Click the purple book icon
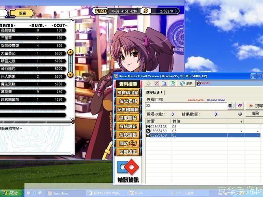 [240, 106]
